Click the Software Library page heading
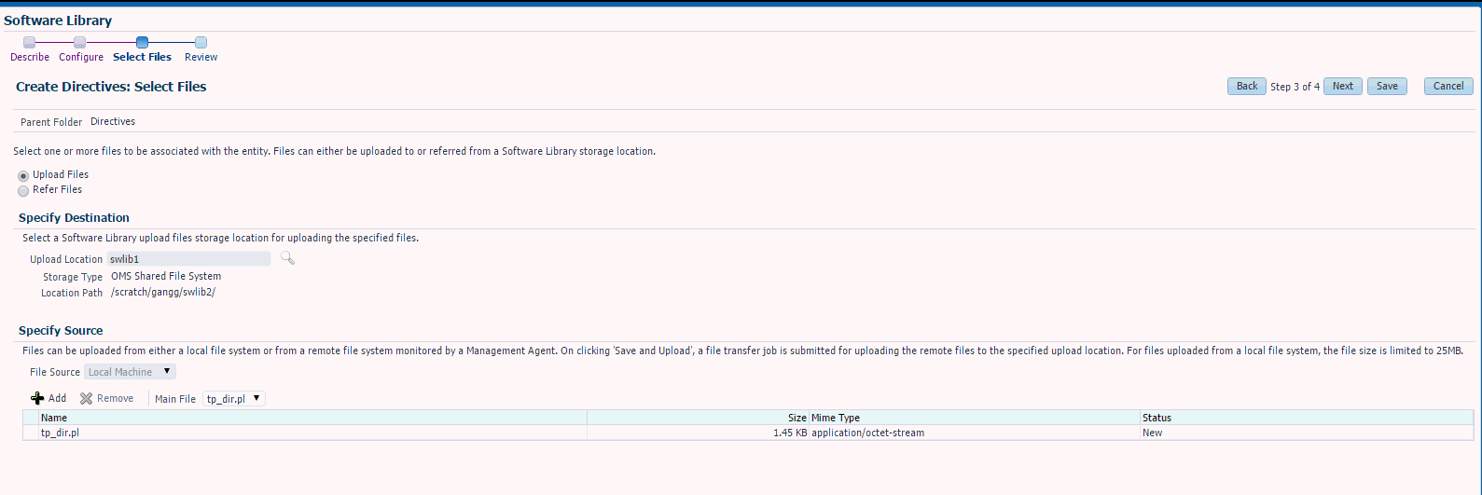1482x495 pixels. pos(58,20)
